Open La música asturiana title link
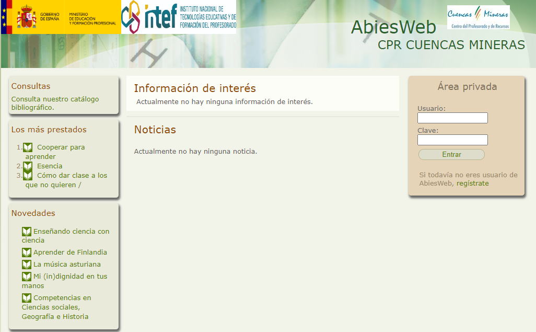The image size is (536, 332). click(67, 265)
